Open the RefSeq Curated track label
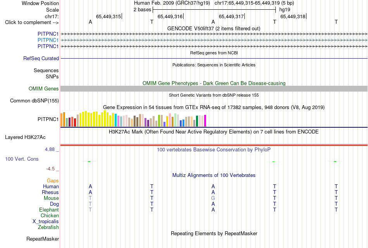 [41, 58]
